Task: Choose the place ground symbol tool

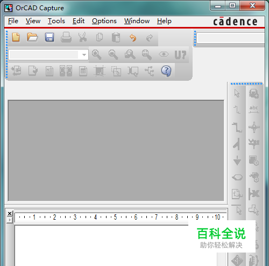Action: pyautogui.click(x=237, y=160)
